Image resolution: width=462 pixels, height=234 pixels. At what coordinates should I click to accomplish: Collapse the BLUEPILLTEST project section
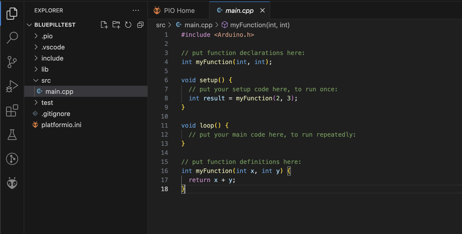[55, 25]
